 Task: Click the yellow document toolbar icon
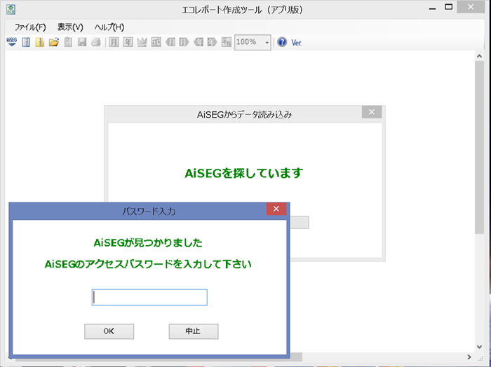(40, 42)
